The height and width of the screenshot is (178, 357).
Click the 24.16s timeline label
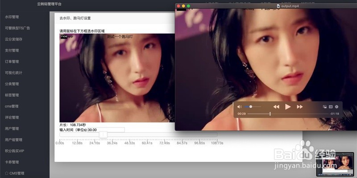95,143
